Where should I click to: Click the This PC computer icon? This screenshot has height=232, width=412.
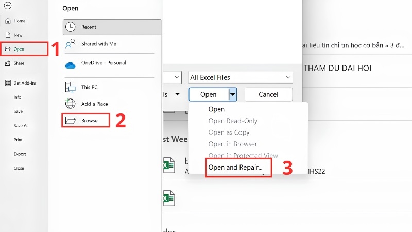70,87
